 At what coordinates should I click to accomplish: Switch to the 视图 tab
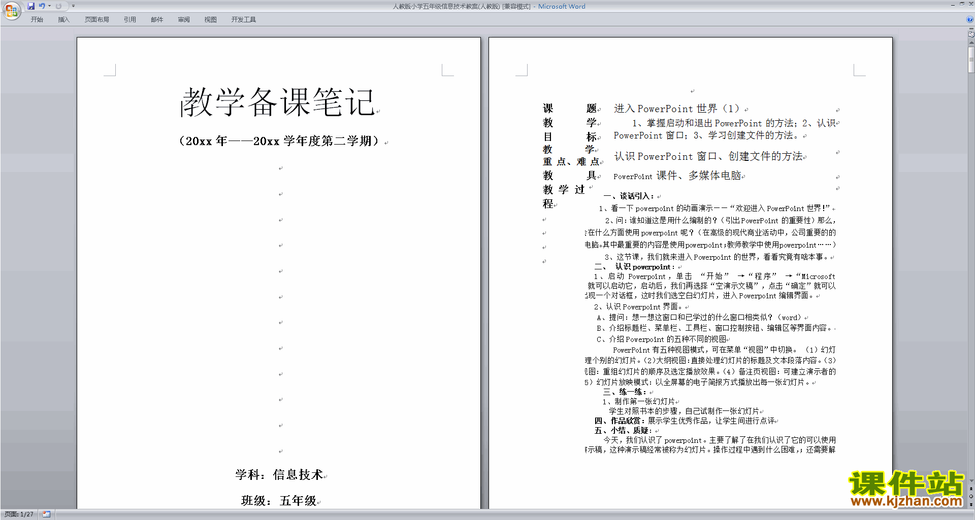point(210,20)
